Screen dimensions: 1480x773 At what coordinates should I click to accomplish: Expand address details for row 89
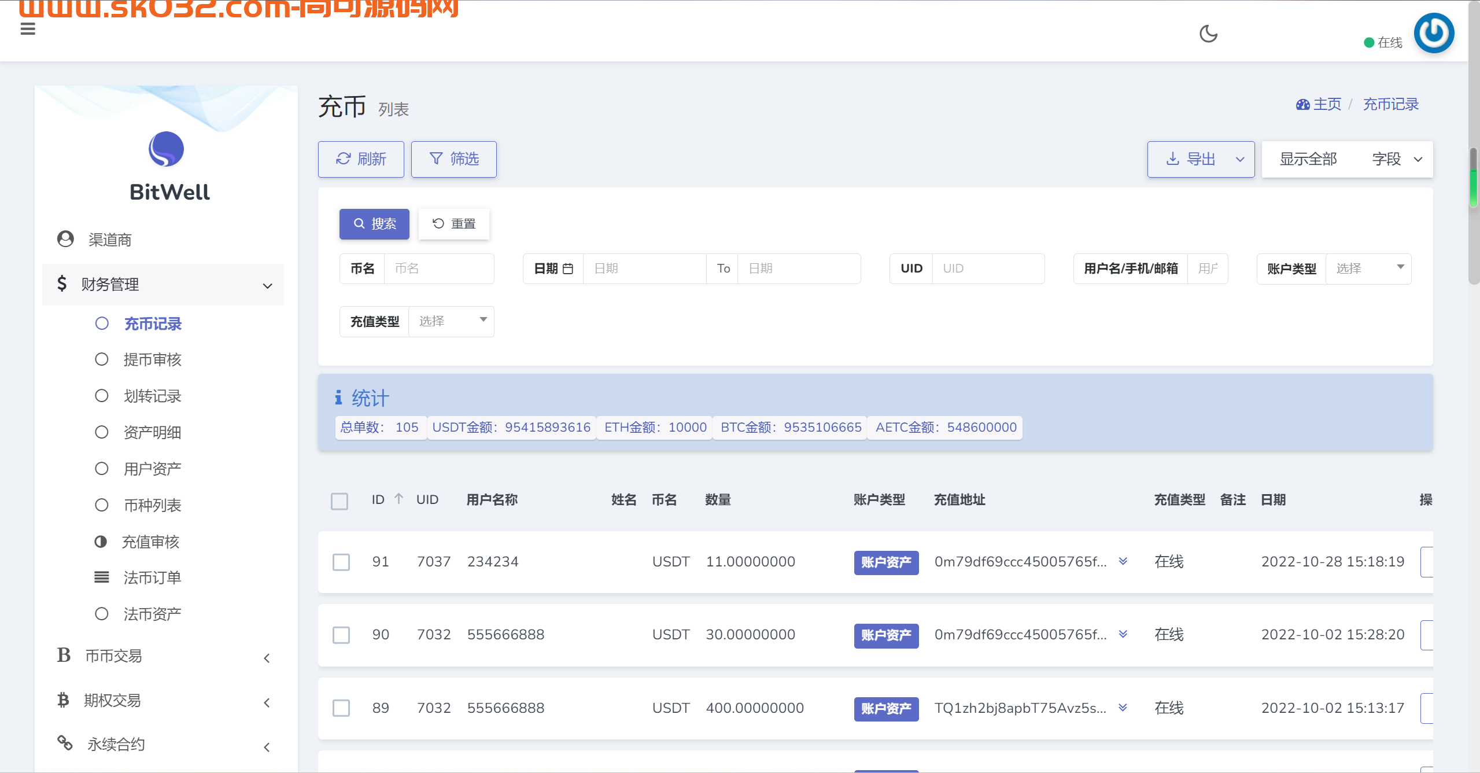coord(1123,708)
